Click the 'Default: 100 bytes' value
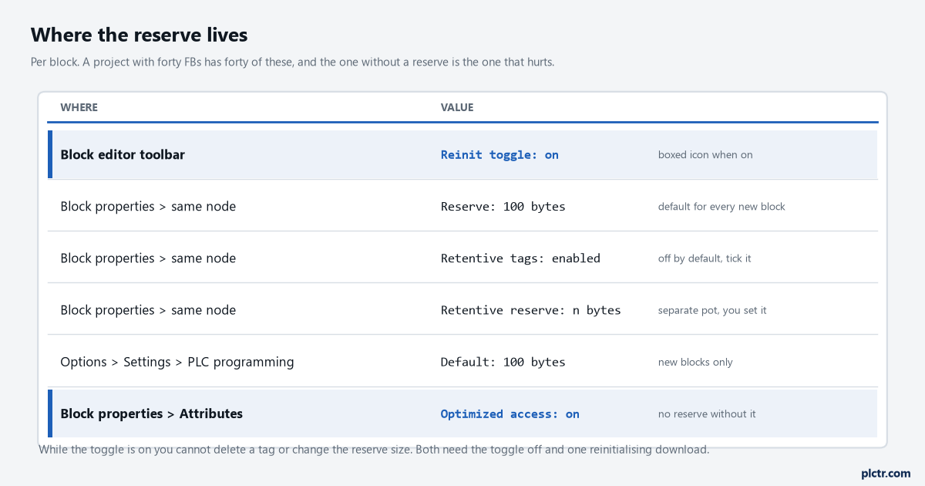 pos(503,361)
